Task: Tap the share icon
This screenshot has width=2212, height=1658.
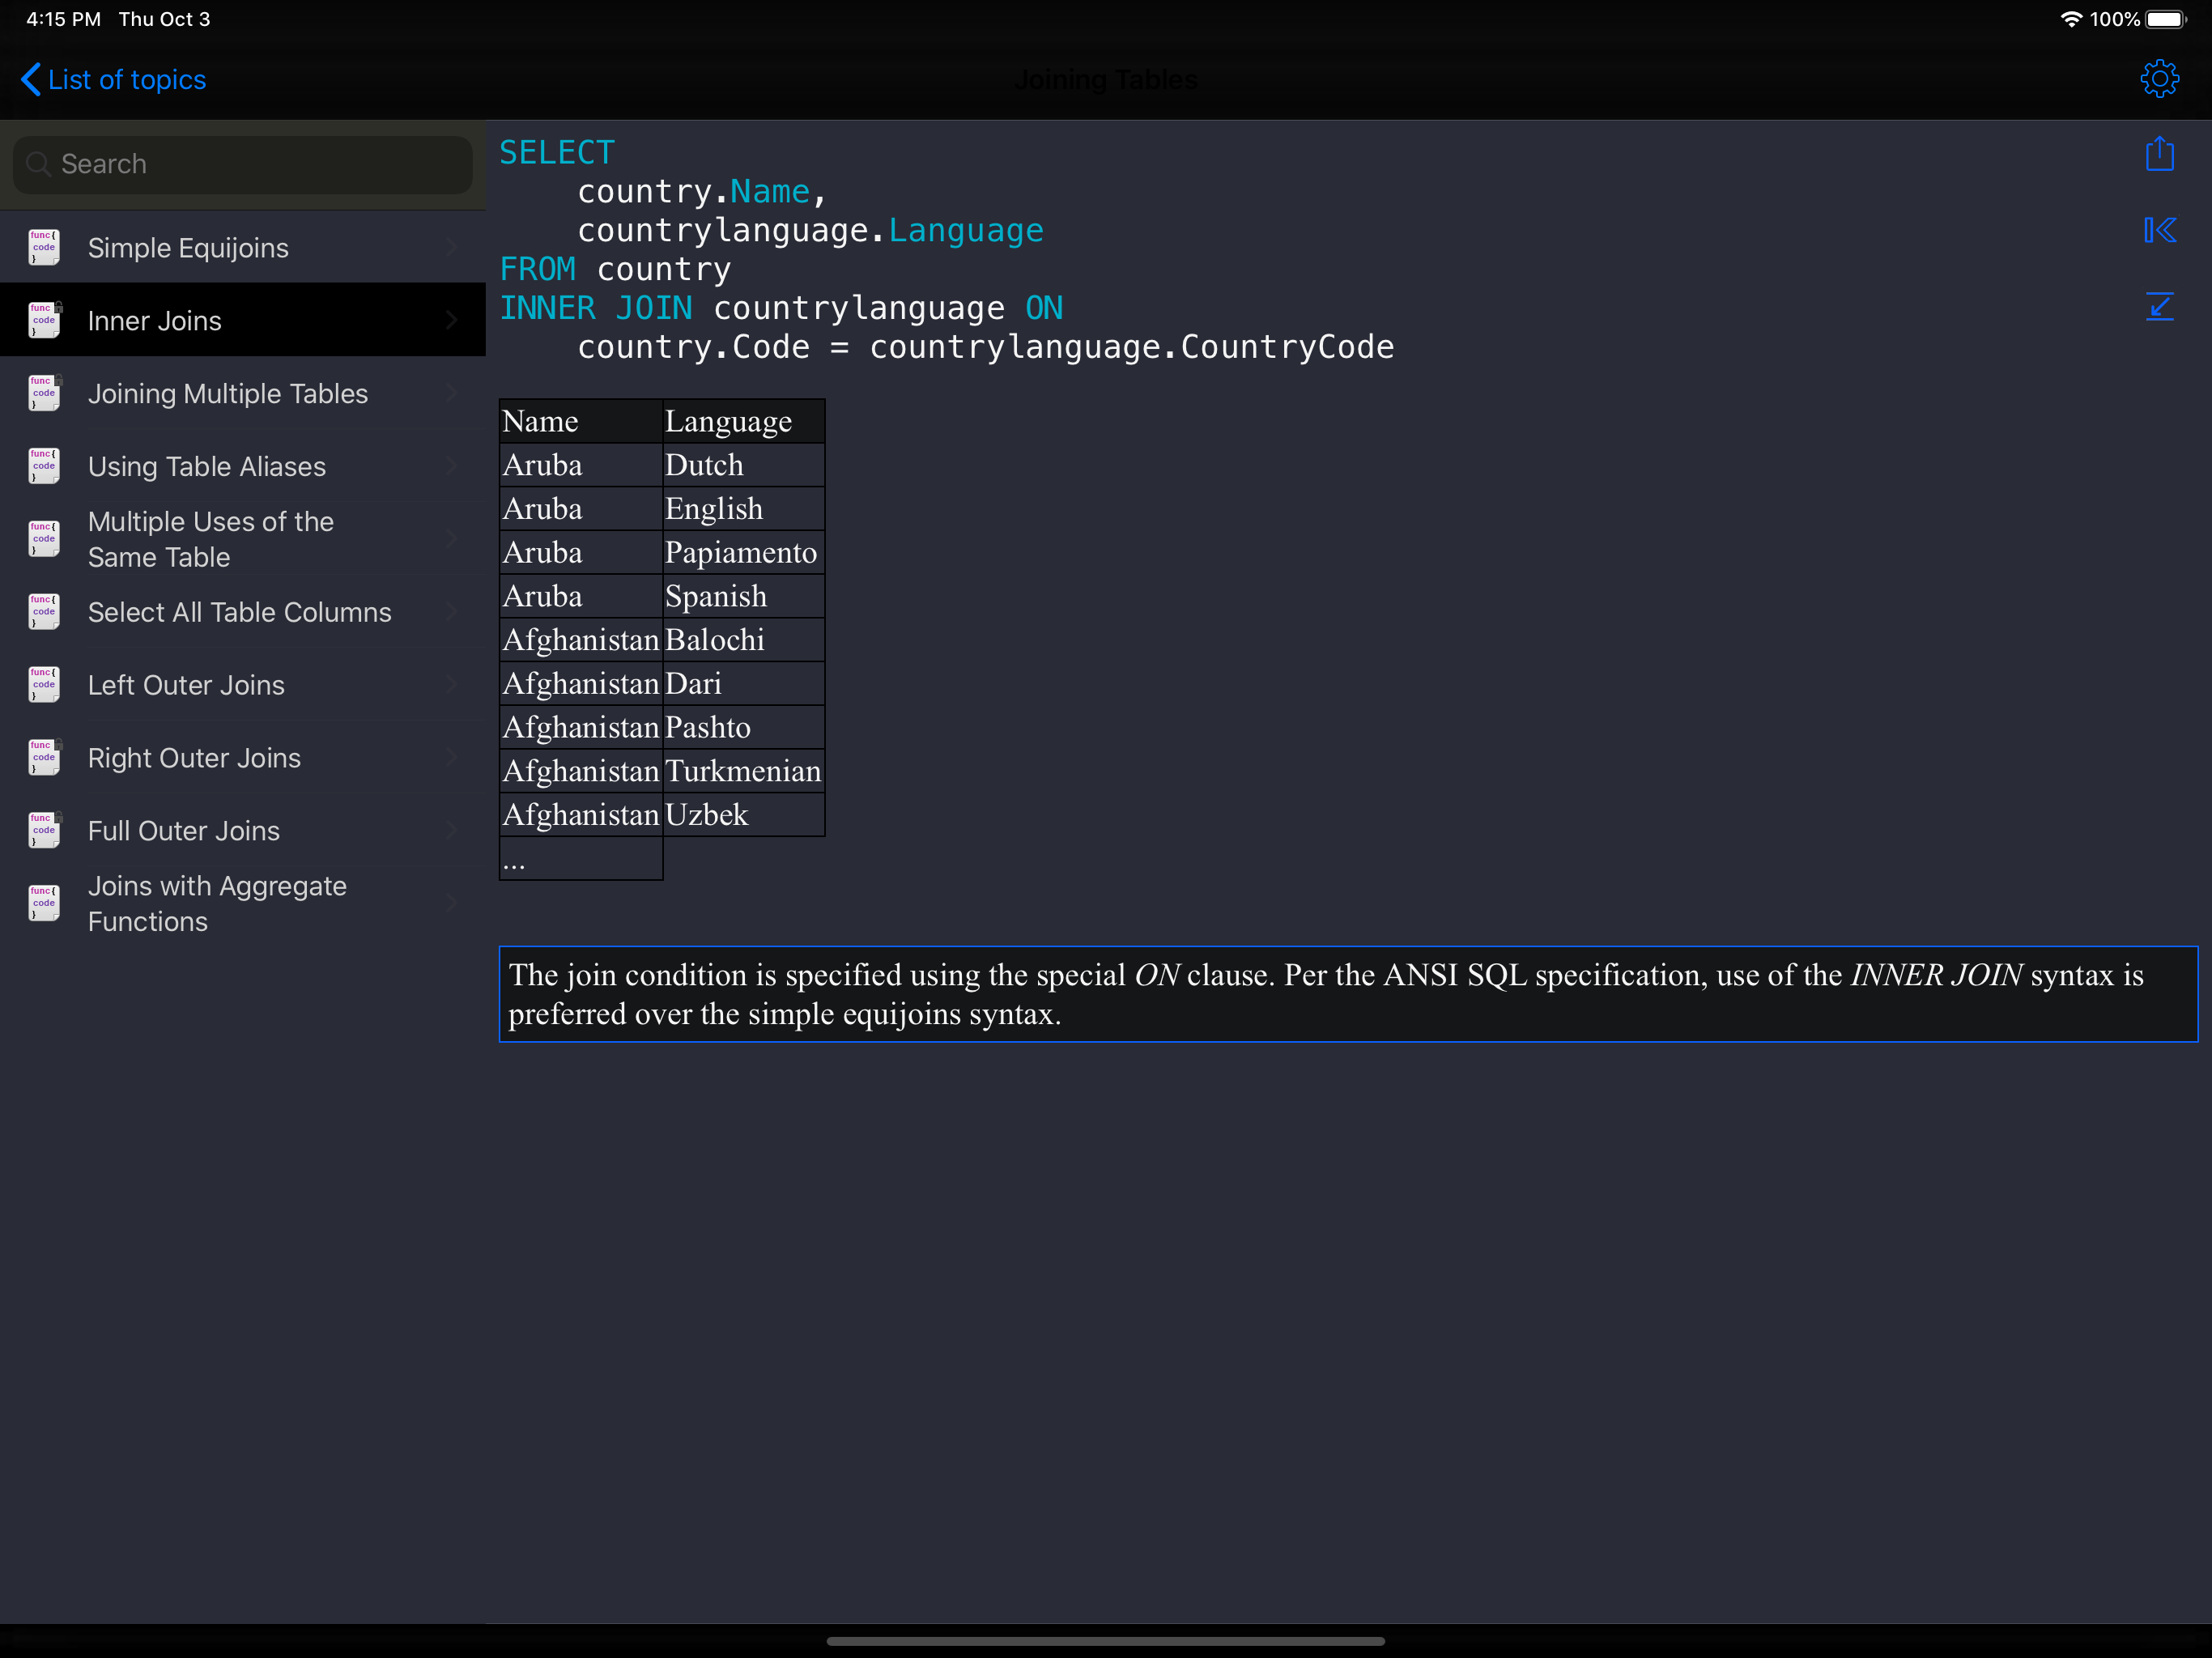Action: coord(2159,154)
